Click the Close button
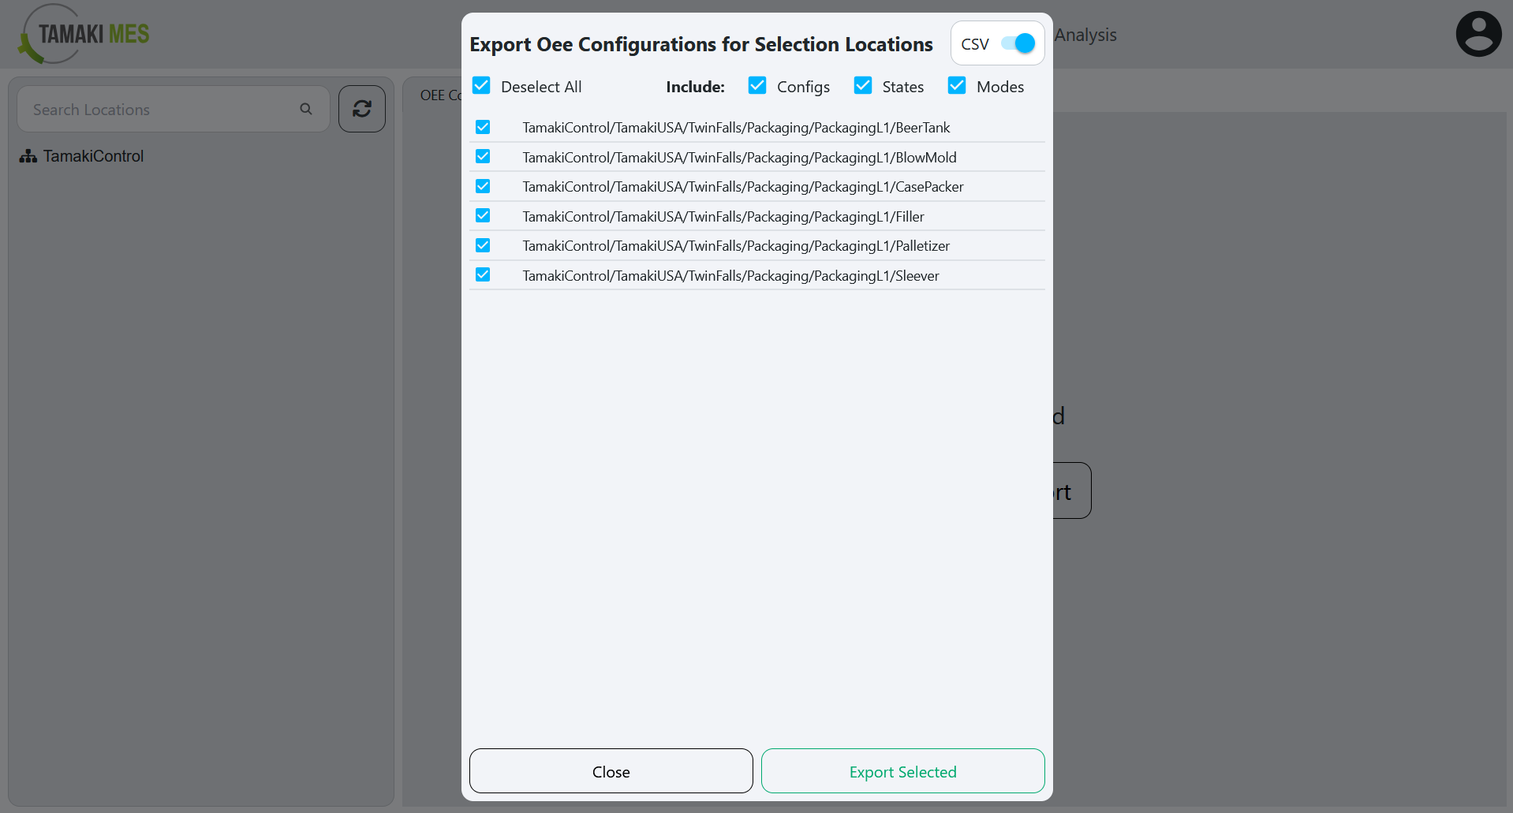The height and width of the screenshot is (813, 1513). click(611, 771)
